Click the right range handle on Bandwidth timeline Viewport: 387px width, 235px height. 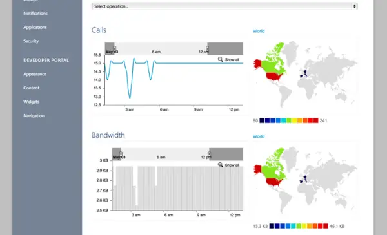[209, 155]
